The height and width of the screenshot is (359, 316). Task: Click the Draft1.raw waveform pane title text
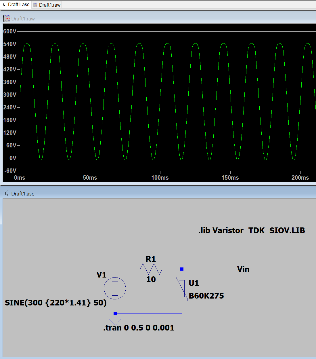tap(23, 19)
